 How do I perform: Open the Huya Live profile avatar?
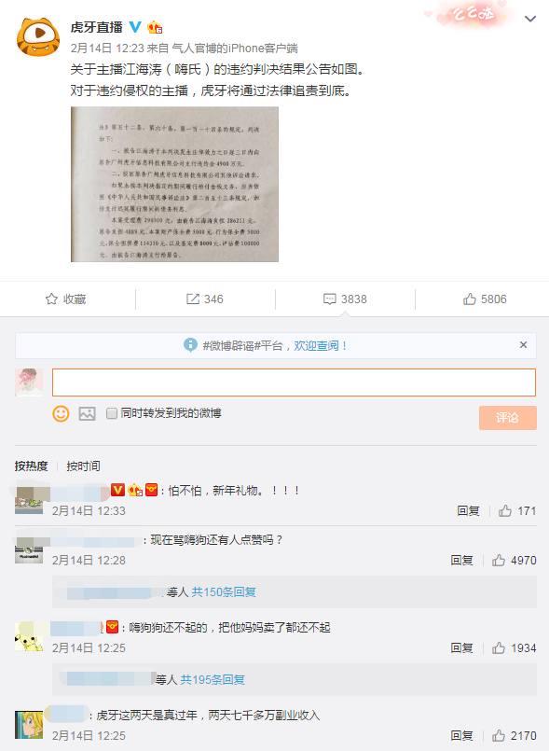click(38, 37)
